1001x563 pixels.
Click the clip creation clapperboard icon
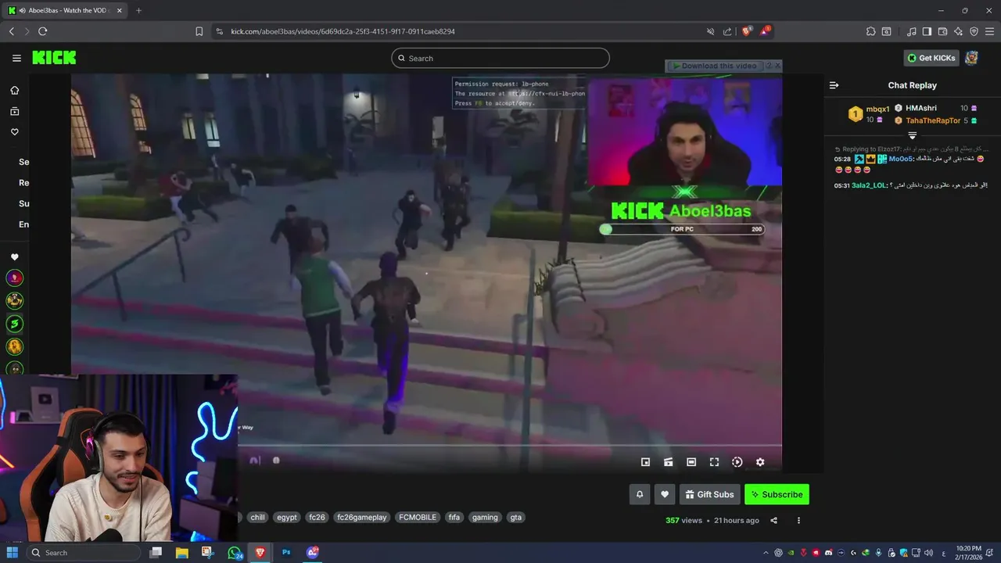[x=668, y=462]
